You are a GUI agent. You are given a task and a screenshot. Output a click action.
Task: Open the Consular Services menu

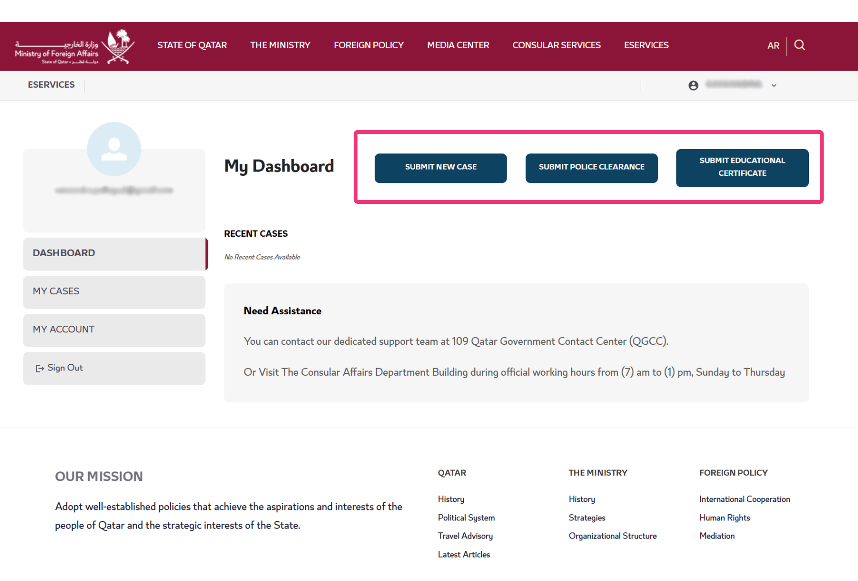pos(556,45)
